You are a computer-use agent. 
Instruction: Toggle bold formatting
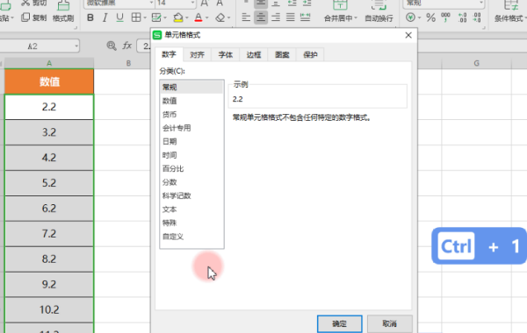[90, 18]
